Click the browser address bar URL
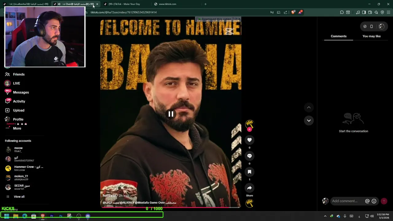The height and width of the screenshot is (221, 393). [x=123, y=12]
